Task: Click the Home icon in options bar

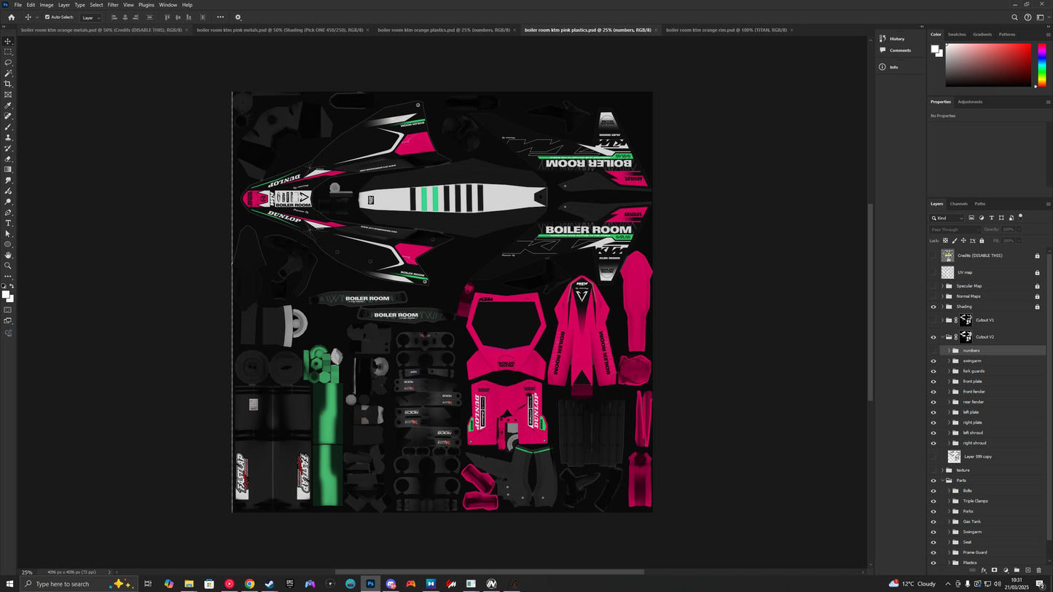Action: (11, 17)
